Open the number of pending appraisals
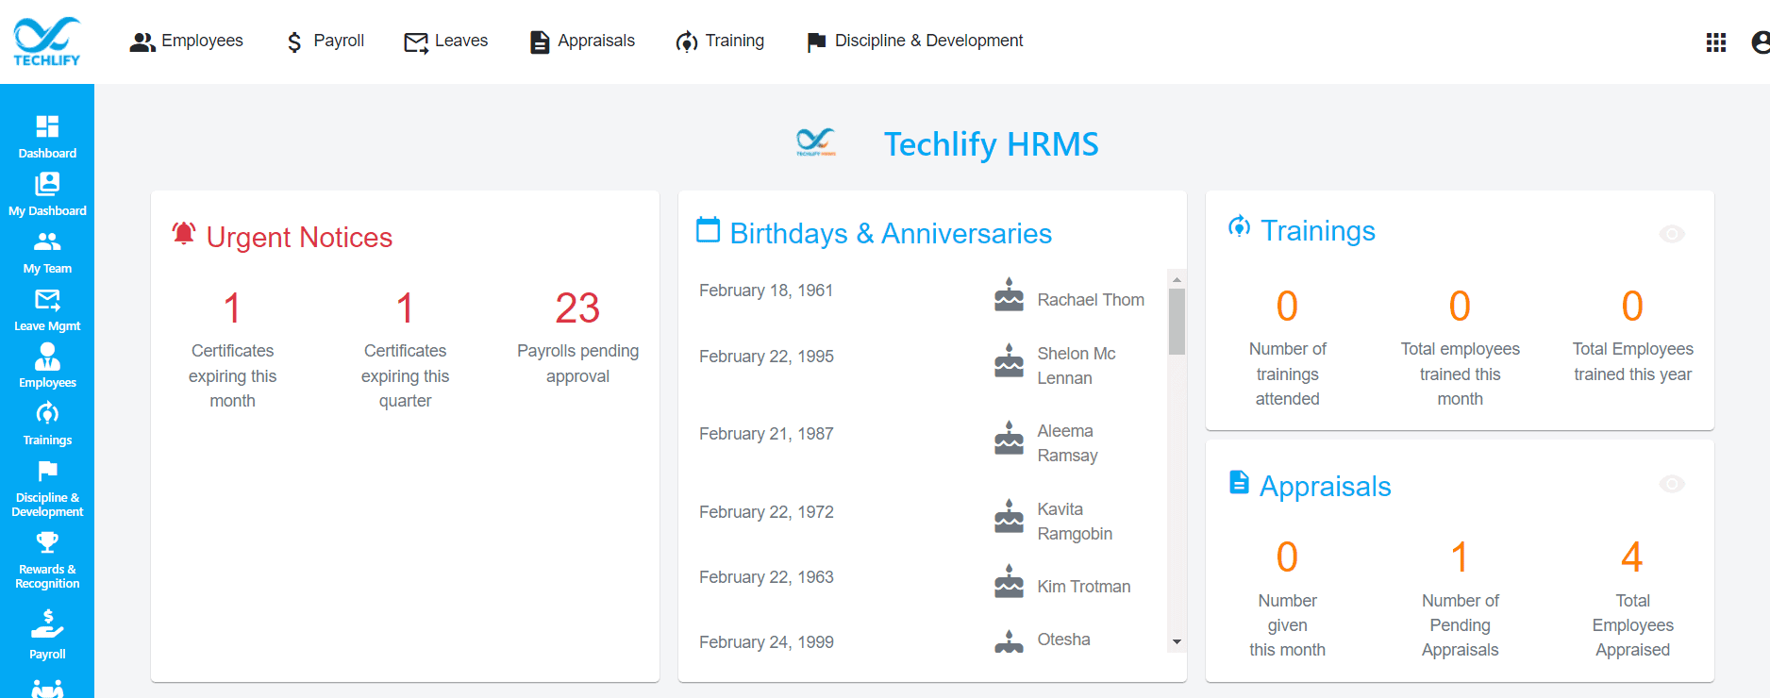Viewport: 1770px width, 698px height. (x=1460, y=557)
